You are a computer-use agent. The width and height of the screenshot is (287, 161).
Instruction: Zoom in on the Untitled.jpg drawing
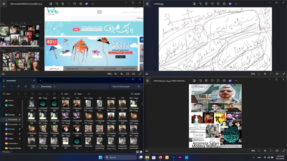[x=265, y=74]
